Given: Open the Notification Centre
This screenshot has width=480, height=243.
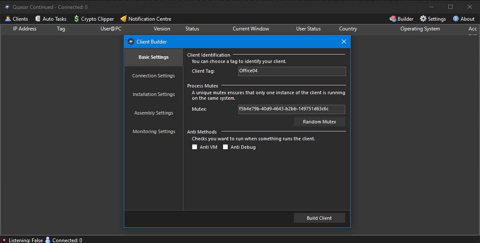Looking at the screenshot, I should 146,19.
